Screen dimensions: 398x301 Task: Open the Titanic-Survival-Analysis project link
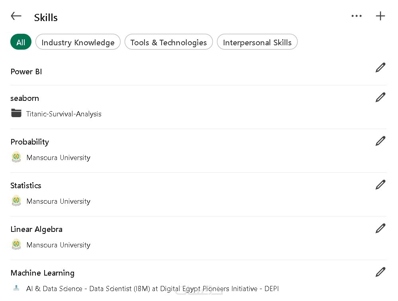[64, 114]
